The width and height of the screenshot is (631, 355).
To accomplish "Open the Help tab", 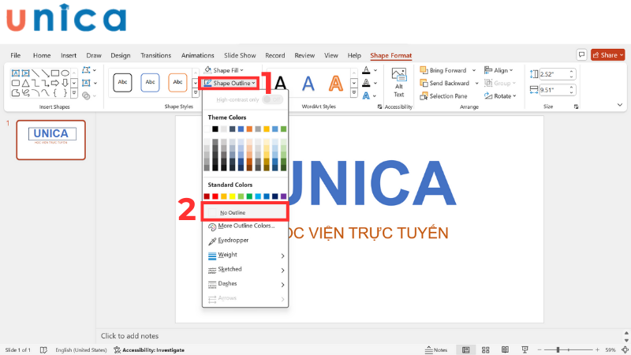I will (x=354, y=55).
